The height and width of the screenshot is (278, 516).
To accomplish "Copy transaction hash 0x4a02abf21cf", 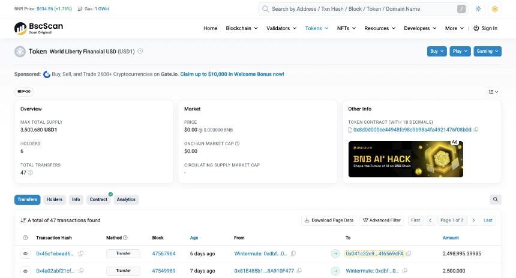I will pyautogui.click(x=81, y=271).
